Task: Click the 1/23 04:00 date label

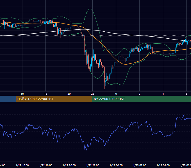Action: [163, 165]
